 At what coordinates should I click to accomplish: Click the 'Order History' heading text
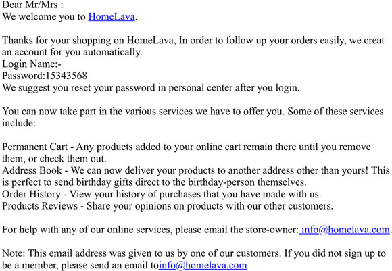pyautogui.click(x=31, y=194)
